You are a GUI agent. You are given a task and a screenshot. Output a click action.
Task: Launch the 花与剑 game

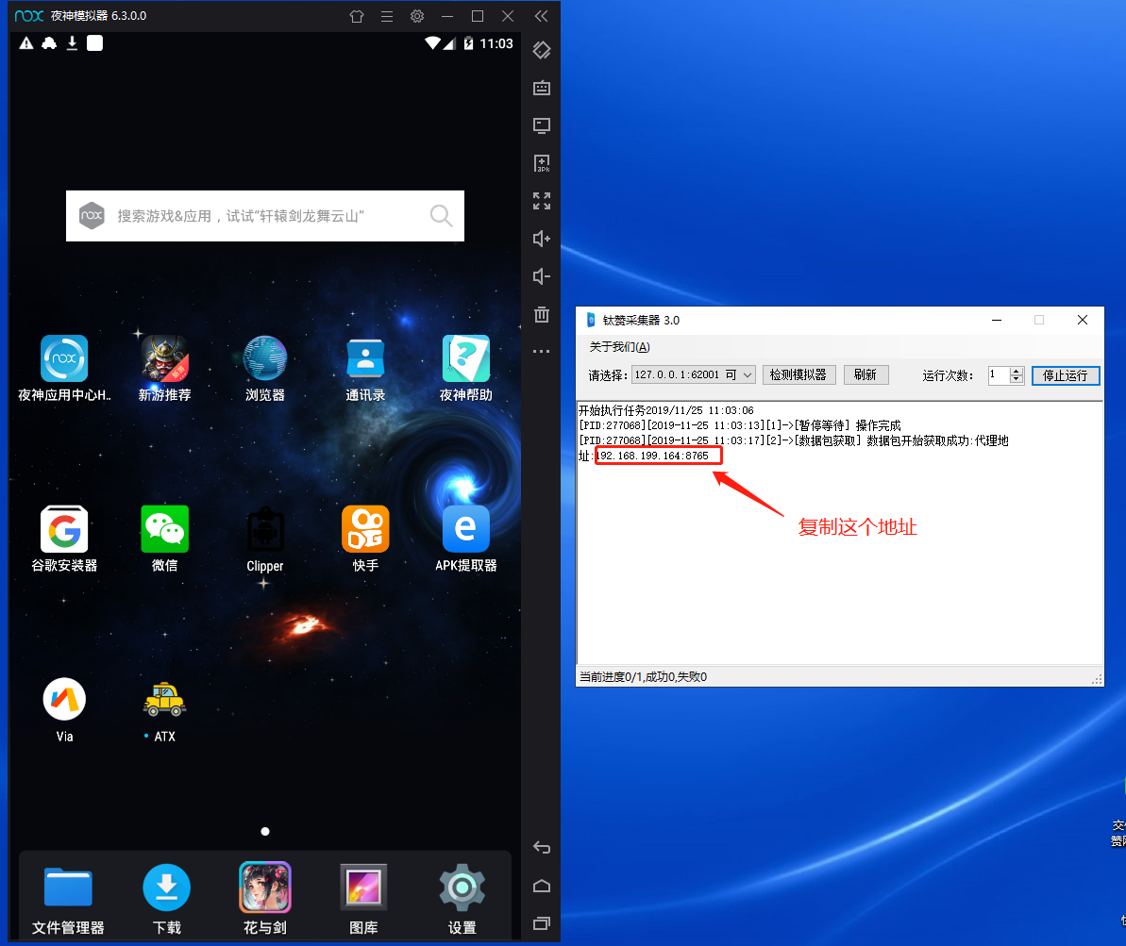tap(265, 888)
